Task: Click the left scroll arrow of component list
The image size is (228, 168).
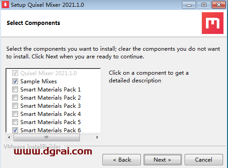Action: point(9,137)
